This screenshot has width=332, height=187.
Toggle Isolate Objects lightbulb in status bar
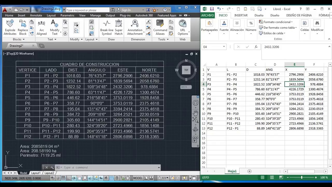[184, 178]
